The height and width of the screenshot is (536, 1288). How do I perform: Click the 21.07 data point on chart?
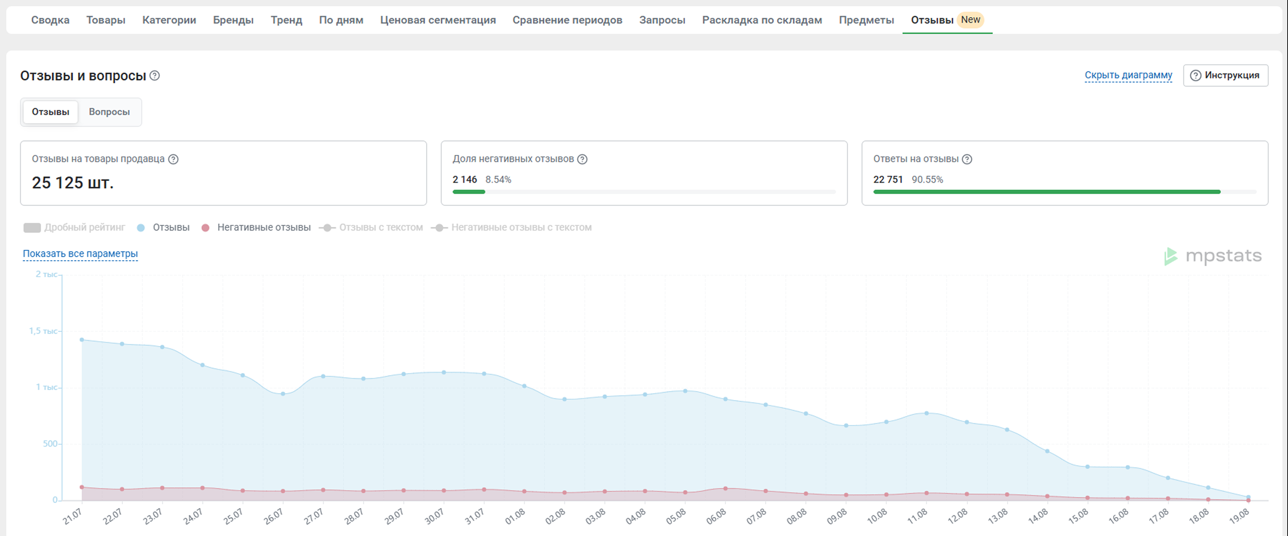tap(81, 340)
